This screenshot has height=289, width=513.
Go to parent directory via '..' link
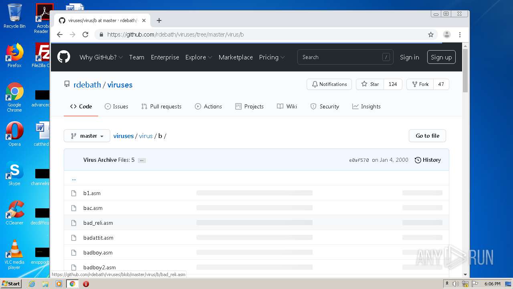(x=74, y=178)
